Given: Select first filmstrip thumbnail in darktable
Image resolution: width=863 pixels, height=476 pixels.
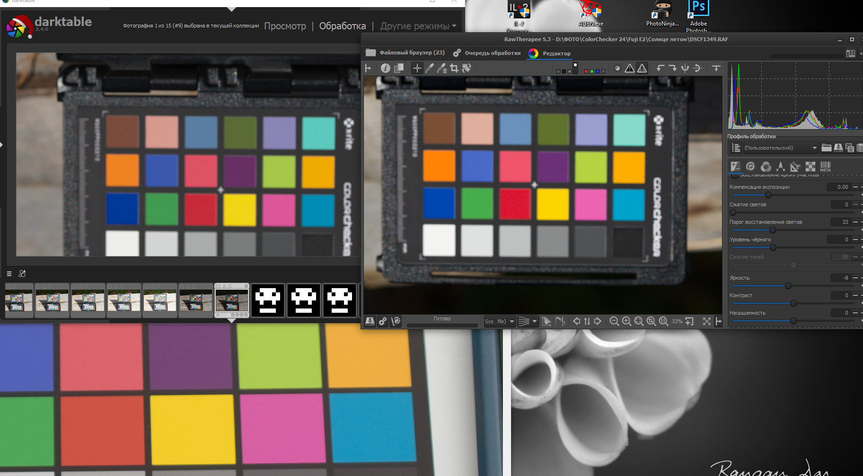Looking at the screenshot, I should (19, 300).
